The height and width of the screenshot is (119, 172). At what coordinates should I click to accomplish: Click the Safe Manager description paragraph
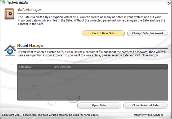pos(91,21)
